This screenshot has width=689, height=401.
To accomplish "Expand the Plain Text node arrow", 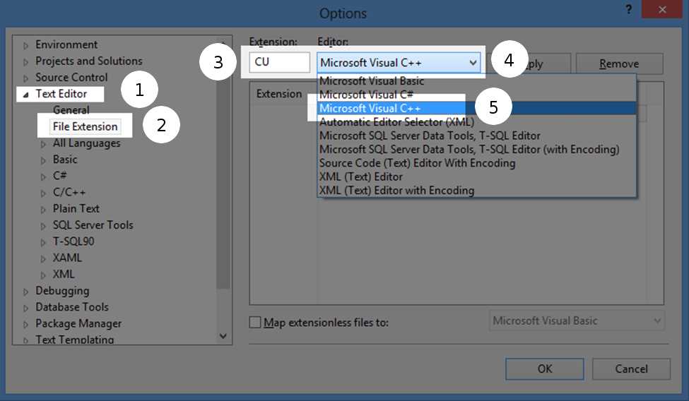I will coord(43,210).
